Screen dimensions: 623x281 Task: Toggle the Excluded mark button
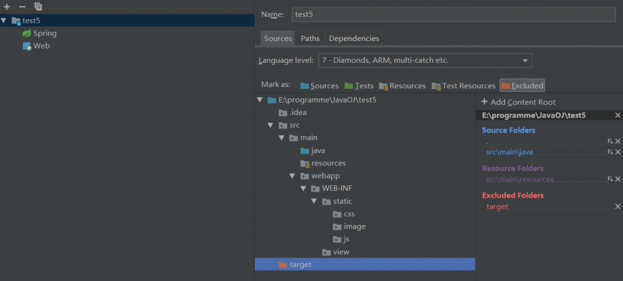point(522,86)
